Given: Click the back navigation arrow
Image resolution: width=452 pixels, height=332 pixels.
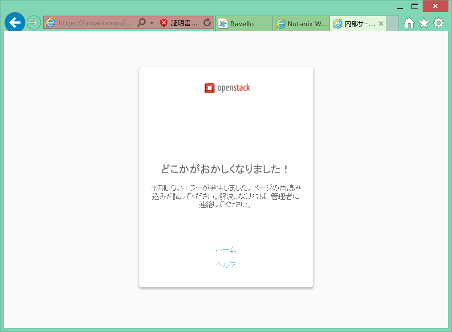Looking at the screenshot, I should pyautogui.click(x=14, y=23).
